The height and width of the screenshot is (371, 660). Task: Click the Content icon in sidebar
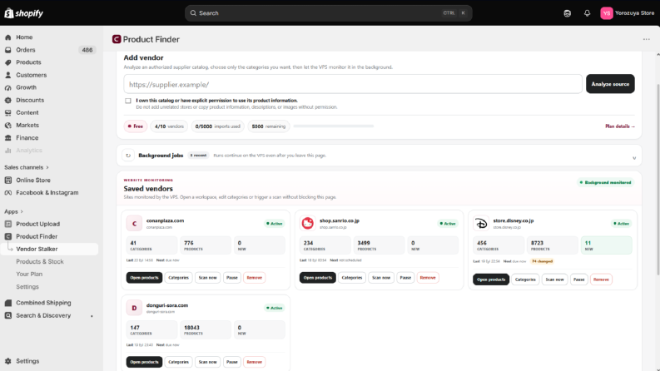coord(8,113)
